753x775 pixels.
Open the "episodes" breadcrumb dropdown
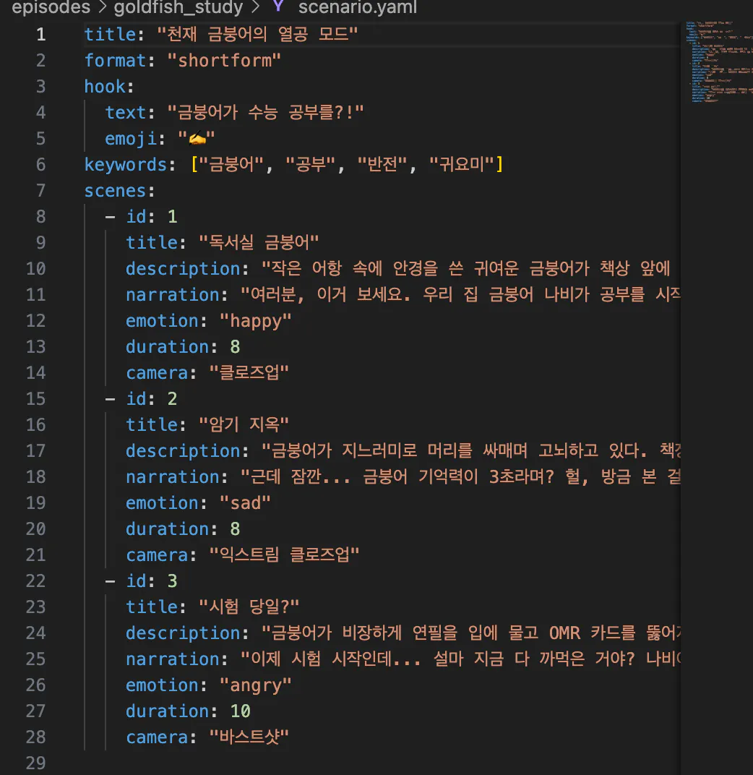click(51, 8)
